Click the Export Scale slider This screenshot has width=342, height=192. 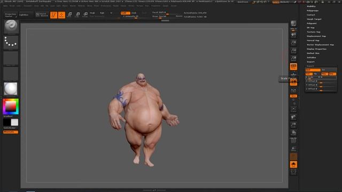coord(321,77)
